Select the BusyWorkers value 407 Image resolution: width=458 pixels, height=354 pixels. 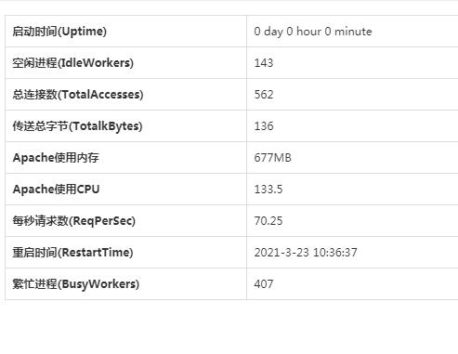coord(264,284)
